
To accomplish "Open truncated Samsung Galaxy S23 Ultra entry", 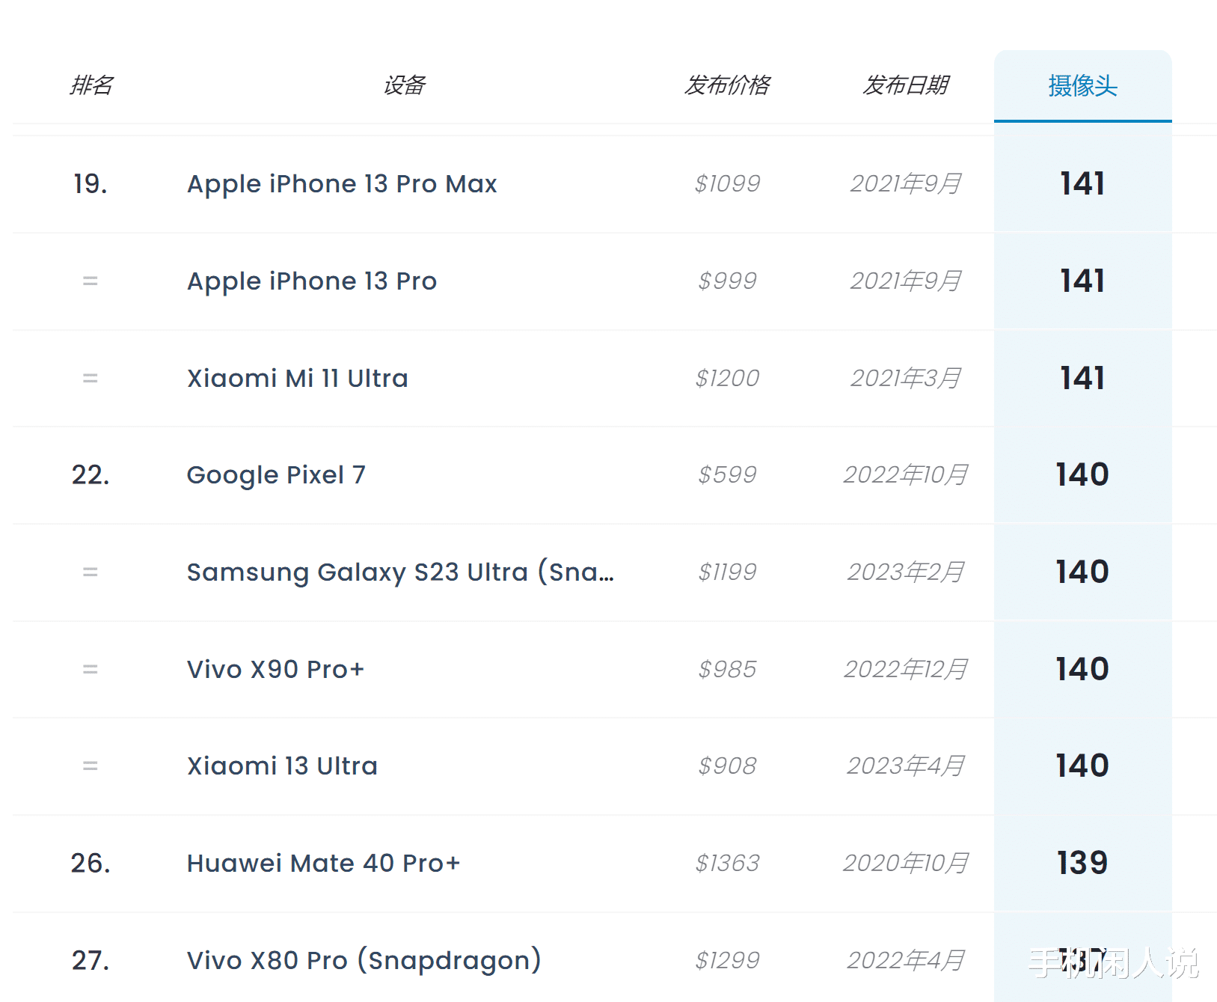I will 400,572.
